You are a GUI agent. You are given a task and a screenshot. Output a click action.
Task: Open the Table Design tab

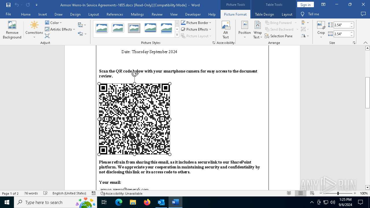(x=264, y=14)
